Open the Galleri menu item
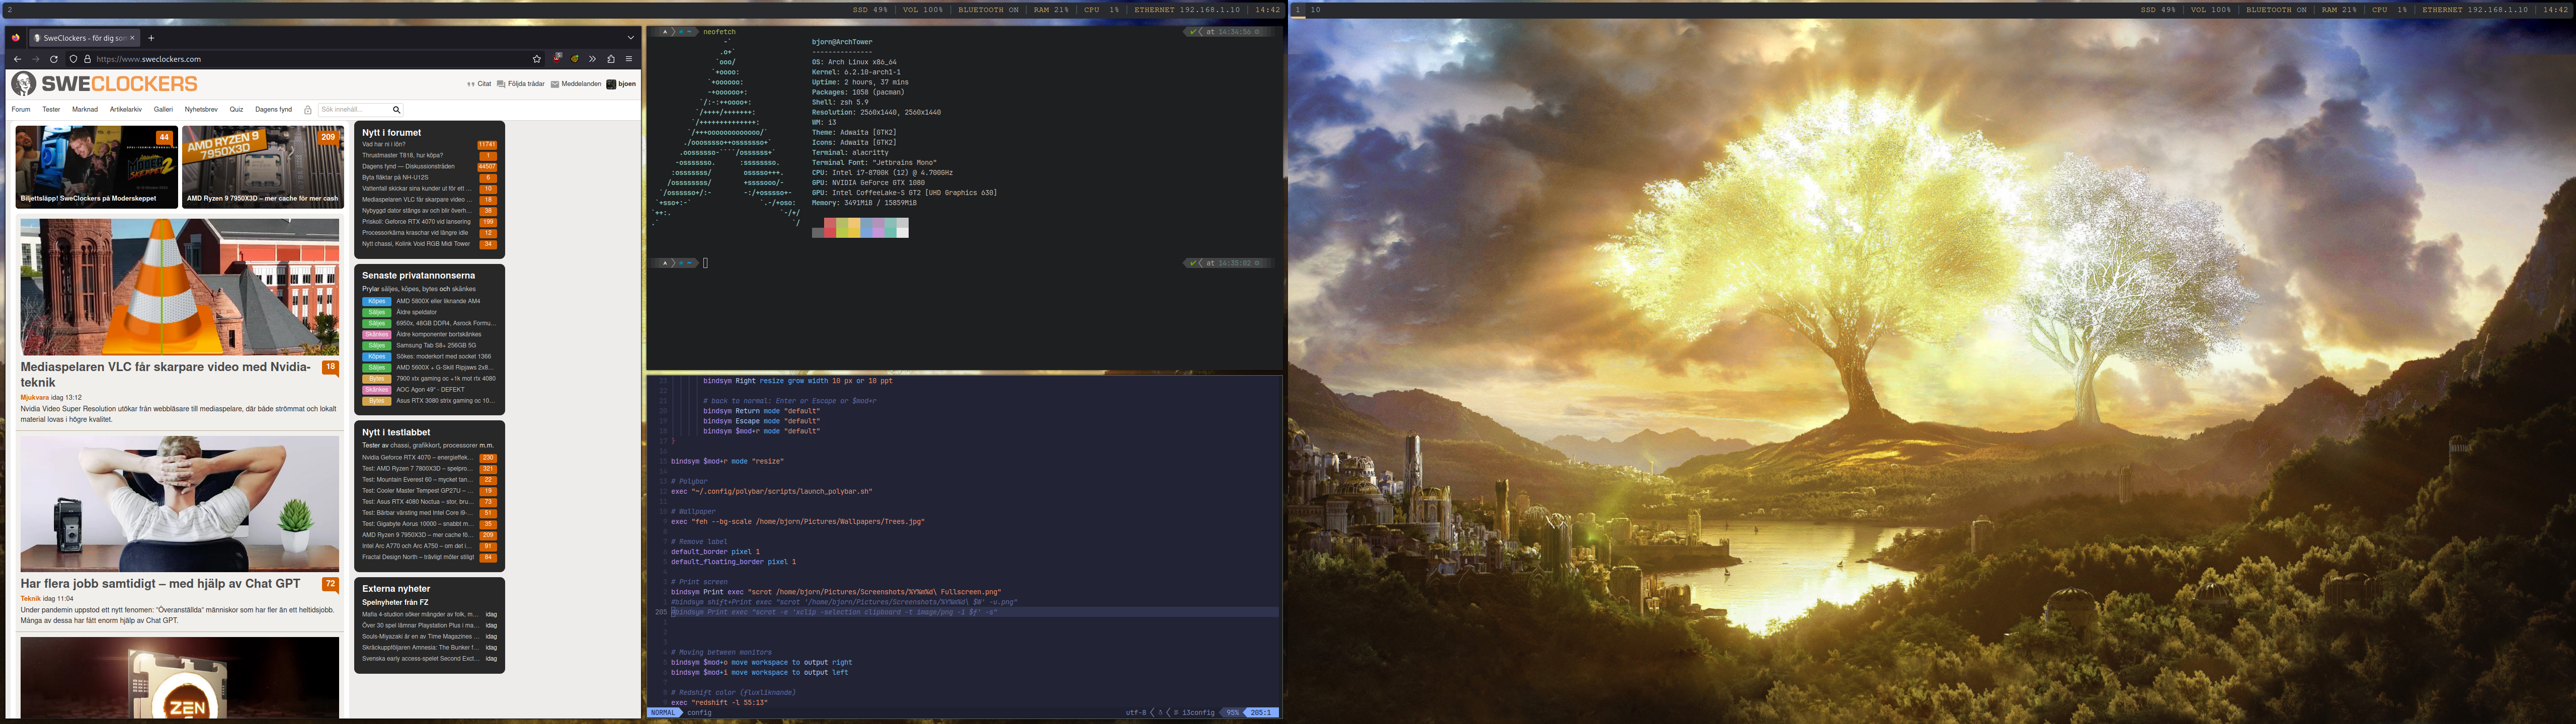The image size is (2576, 724). [163, 110]
